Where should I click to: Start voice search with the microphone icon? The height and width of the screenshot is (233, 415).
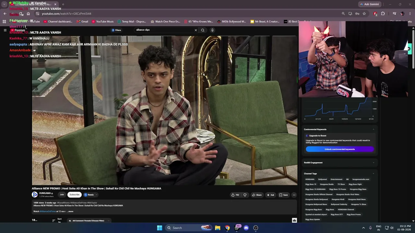point(212,30)
